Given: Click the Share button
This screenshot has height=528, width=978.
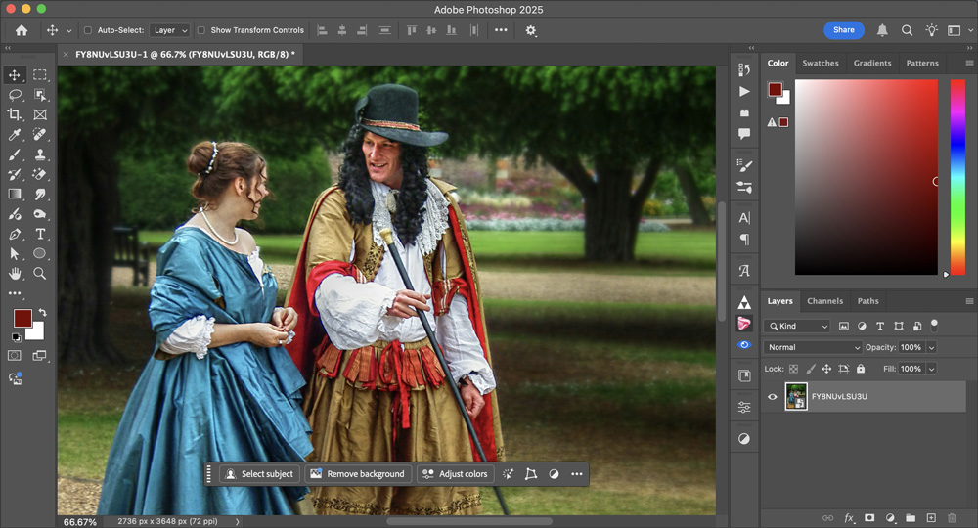Looking at the screenshot, I should coord(844,30).
